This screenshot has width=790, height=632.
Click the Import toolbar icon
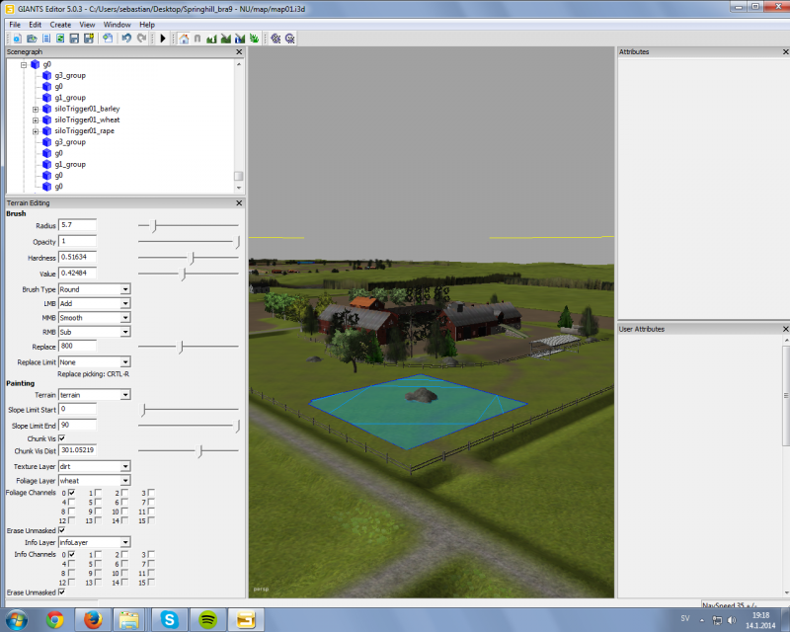pyautogui.click(x=108, y=39)
